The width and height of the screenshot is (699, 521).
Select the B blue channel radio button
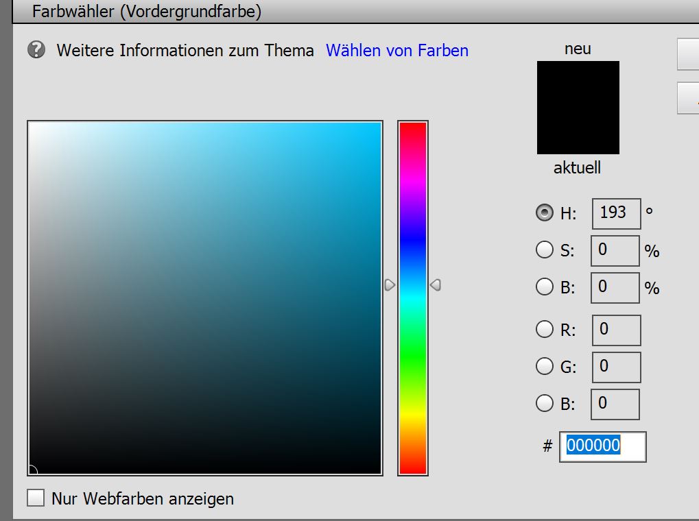(x=545, y=404)
